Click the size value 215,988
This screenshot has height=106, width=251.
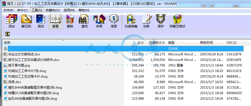click(x=138, y=99)
